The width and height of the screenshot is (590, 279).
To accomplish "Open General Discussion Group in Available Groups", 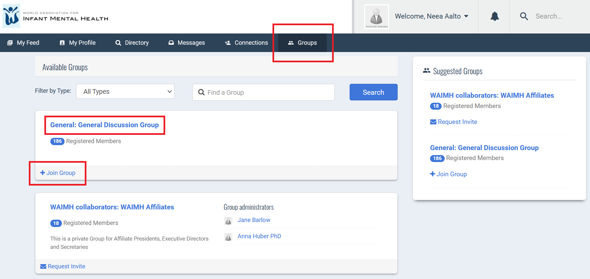I will (x=105, y=125).
